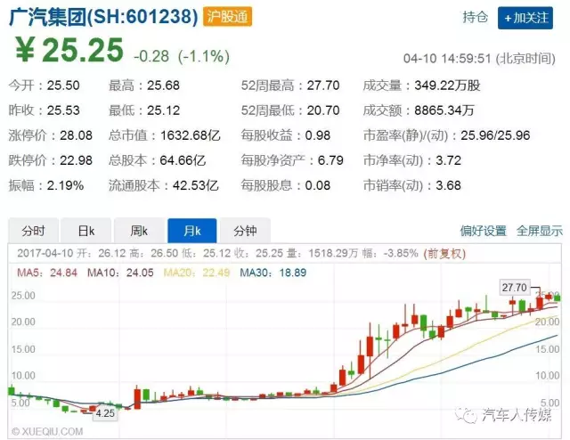Image resolution: width=570 pixels, height=440 pixels.
Task: Click the 开 26.12 open value in the chart info bar
Action: click(x=102, y=253)
